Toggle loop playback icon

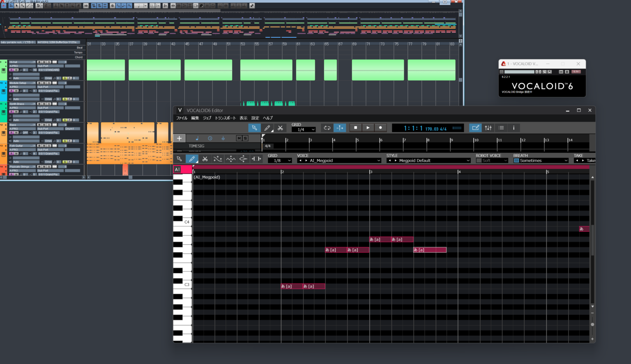[327, 128]
